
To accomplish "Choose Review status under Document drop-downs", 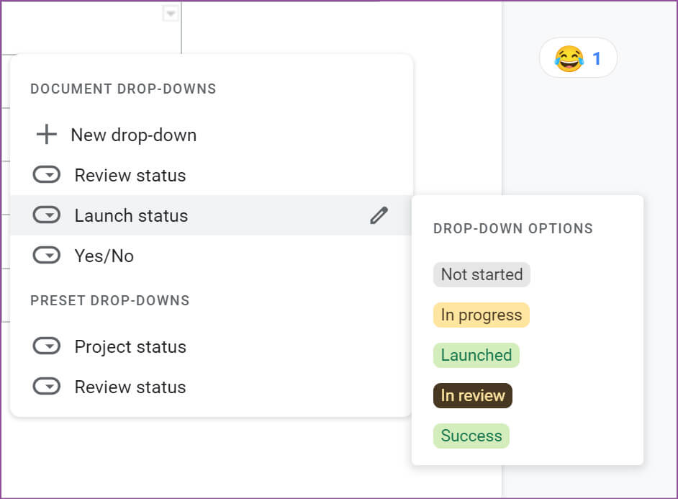I will coord(212,175).
